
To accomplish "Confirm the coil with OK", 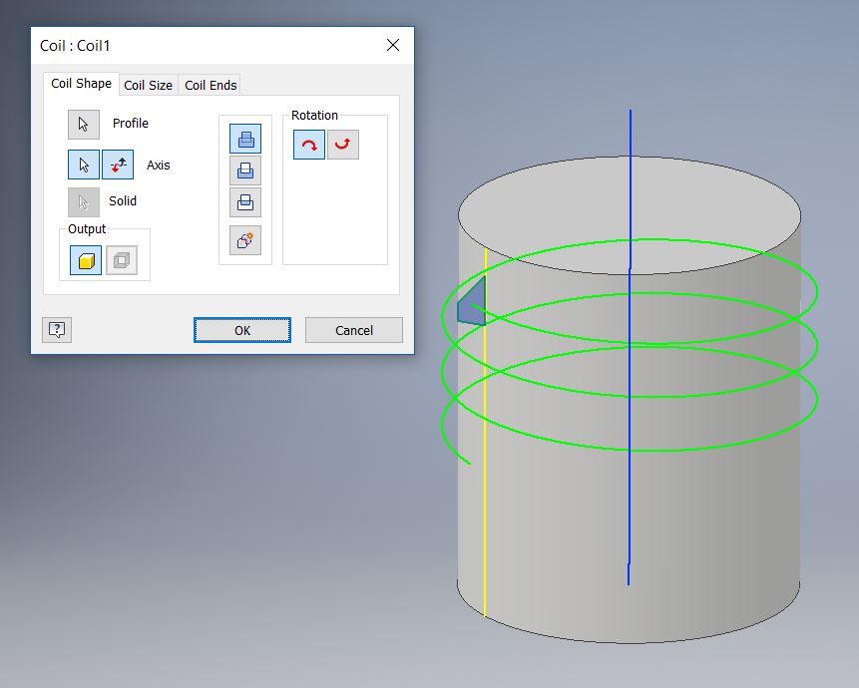I will pos(241,329).
